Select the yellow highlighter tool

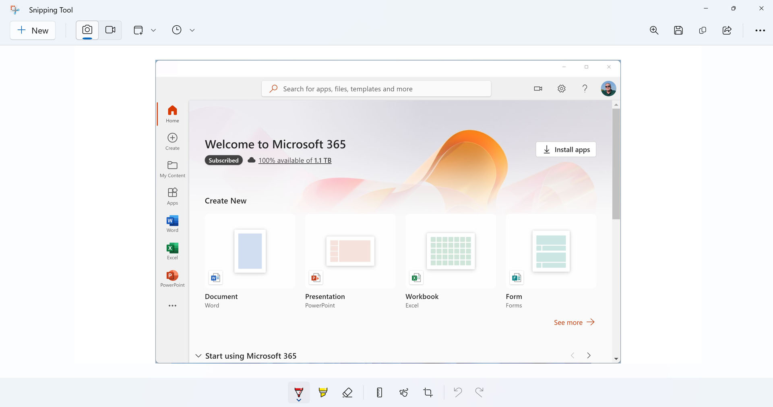coord(323,392)
